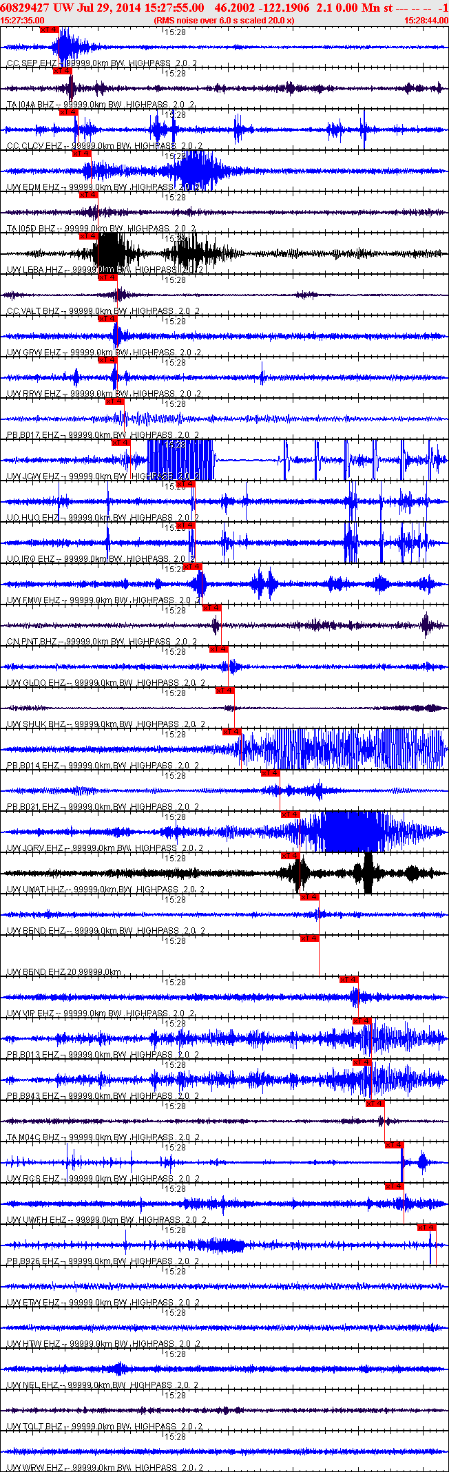Click the red pick marker on UW.LEBA trace
The width and height of the screenshot is (449, 1472).
[89, 236]
